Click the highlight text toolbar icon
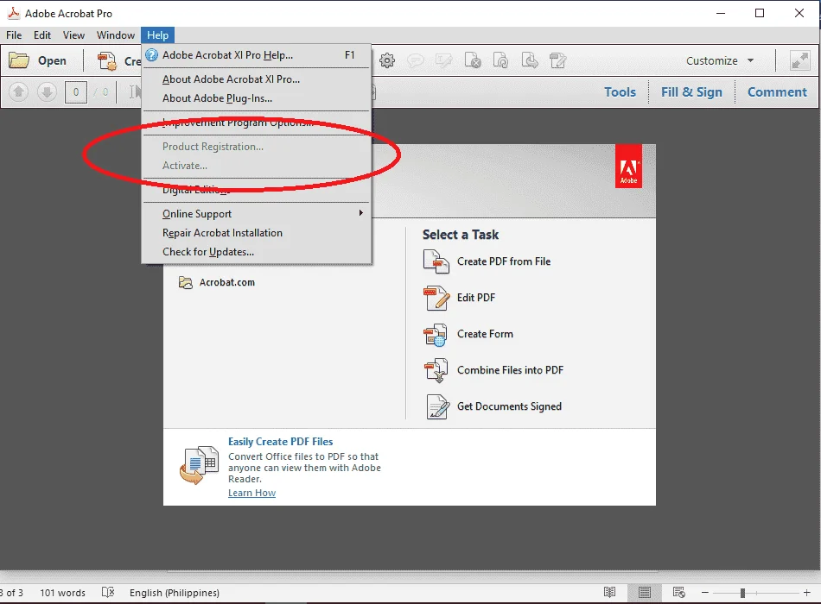This screenshot has height=604, width=821. point(443,60)
